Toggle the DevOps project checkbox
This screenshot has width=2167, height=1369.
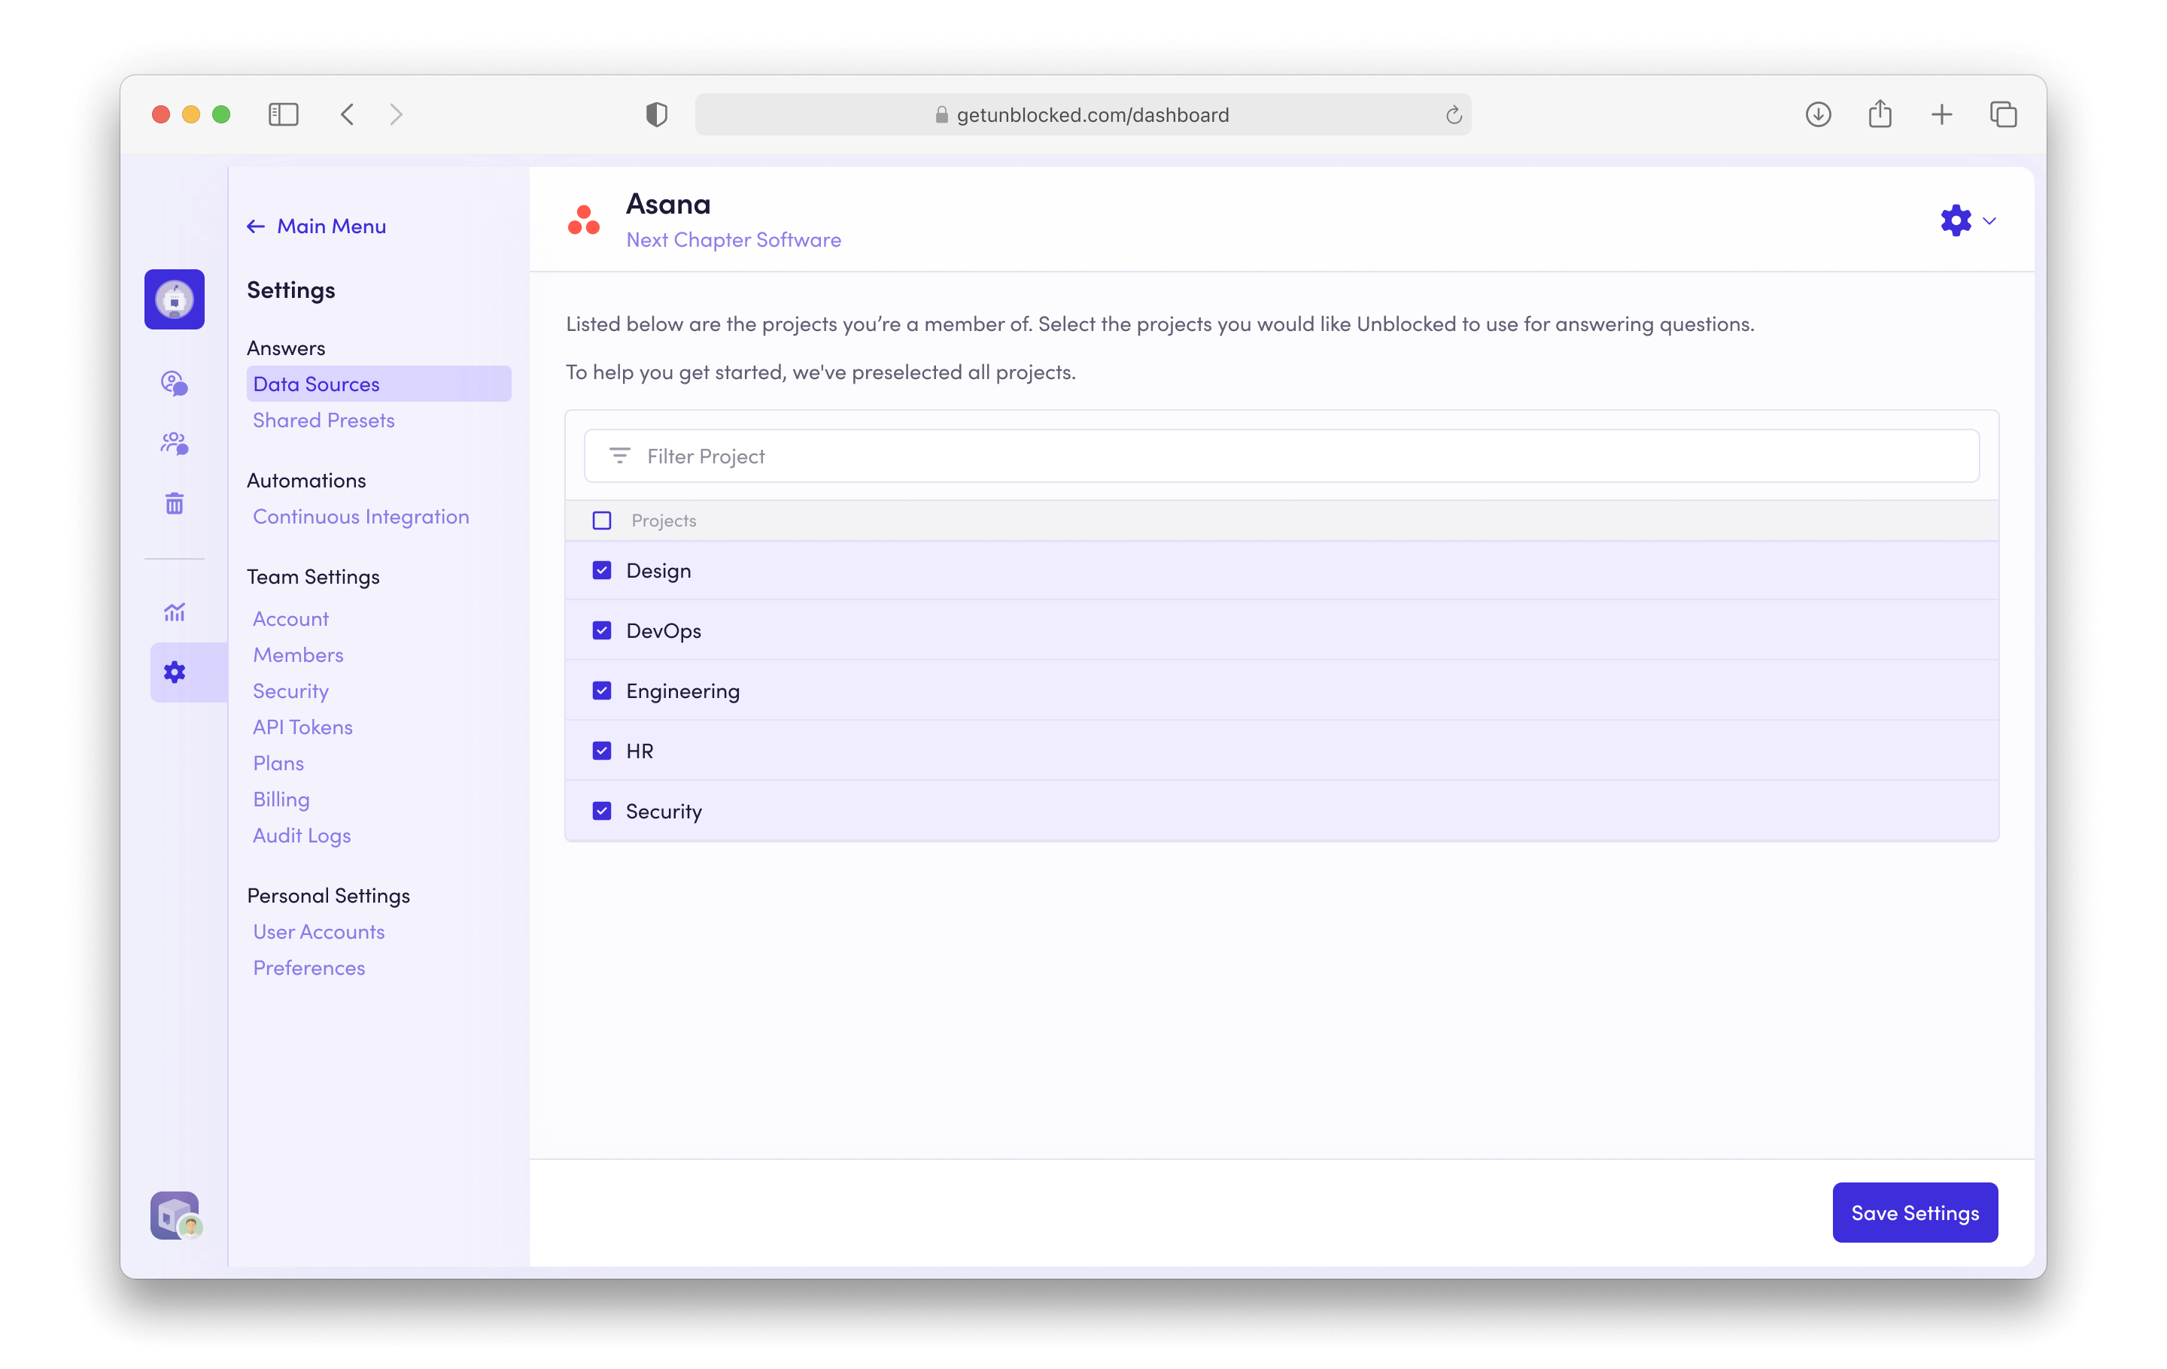[x=602, y=630]
